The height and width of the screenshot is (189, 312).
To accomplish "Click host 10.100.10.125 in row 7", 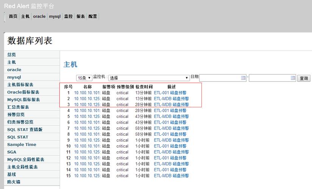I will [87, 129].
